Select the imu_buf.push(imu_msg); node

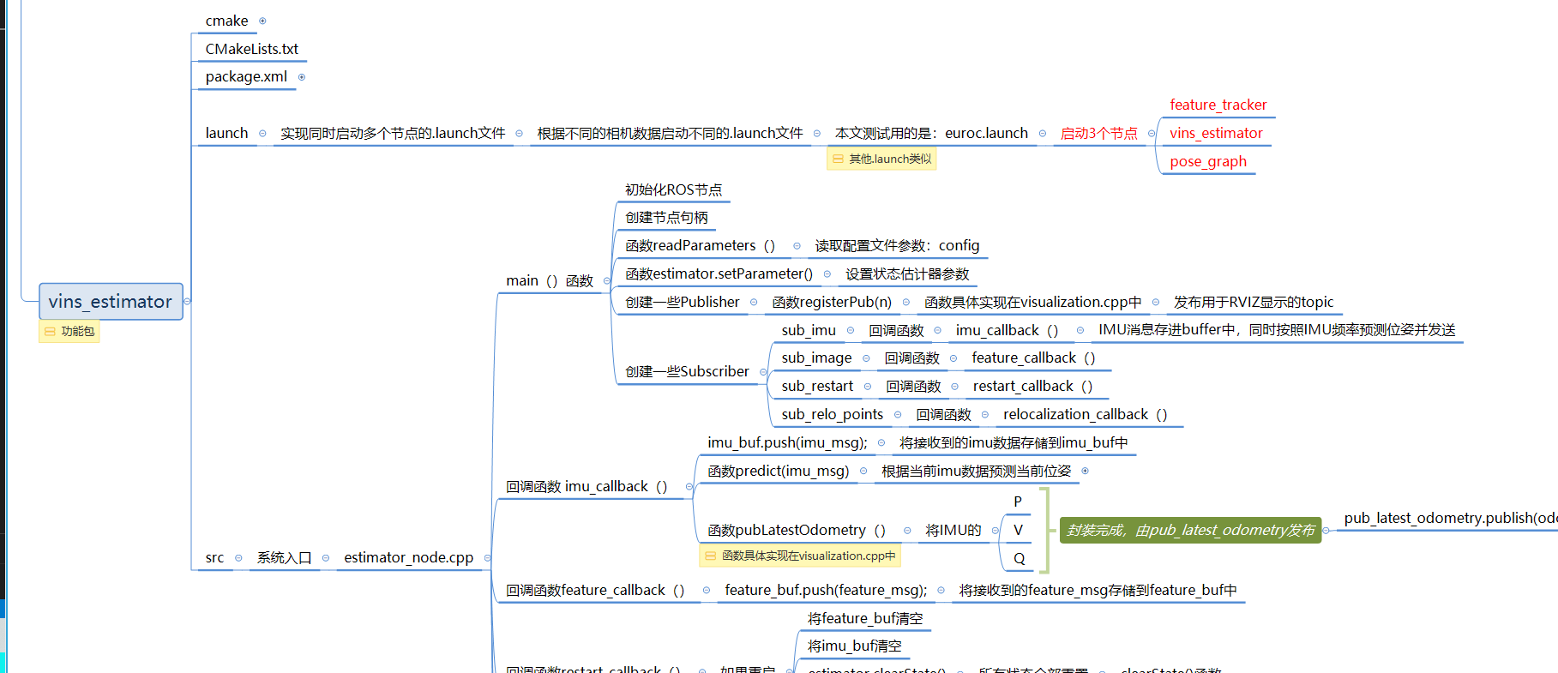click(787, 443)
